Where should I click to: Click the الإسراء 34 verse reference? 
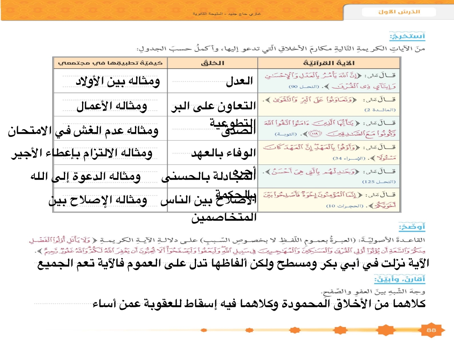point(348,158)
